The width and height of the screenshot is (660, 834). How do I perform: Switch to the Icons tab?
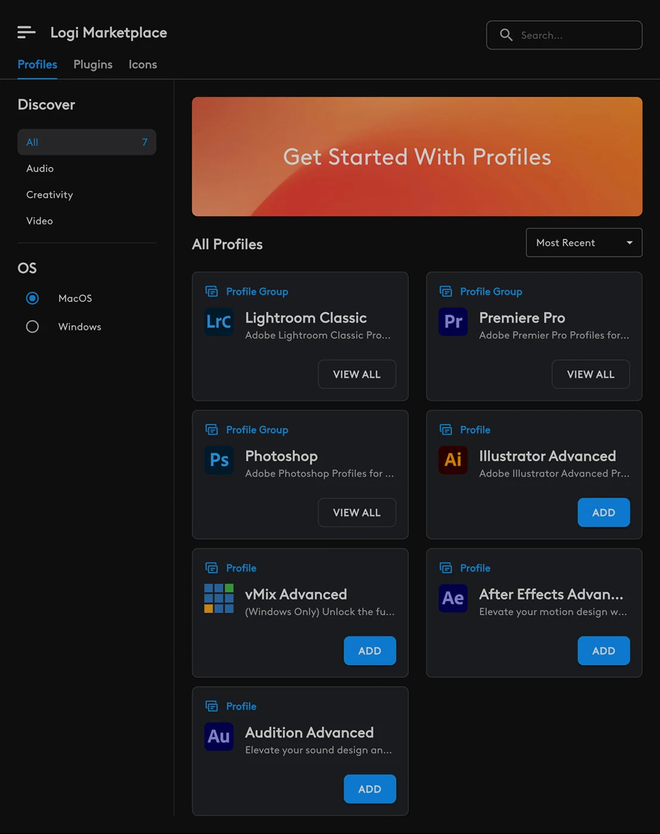pos(142,64)
